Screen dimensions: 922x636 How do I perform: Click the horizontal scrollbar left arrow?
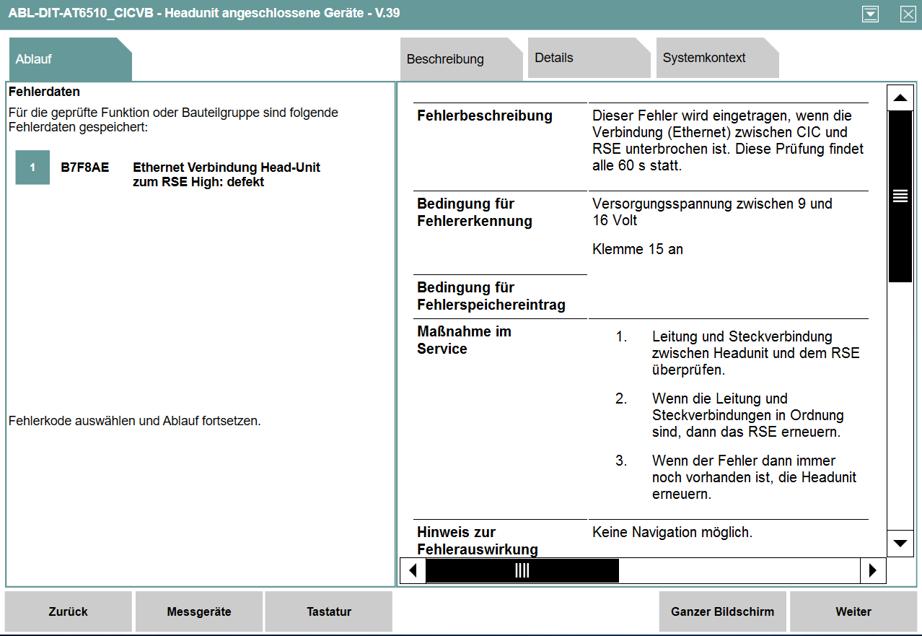point(413,570)
